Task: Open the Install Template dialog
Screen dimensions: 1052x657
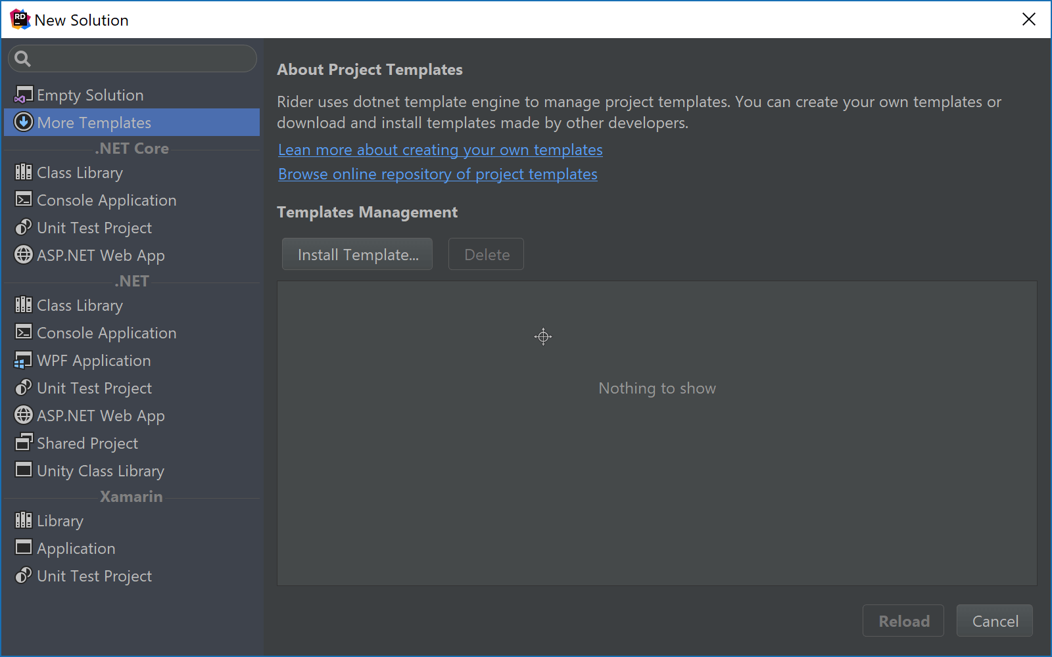Action: (357, 254)
